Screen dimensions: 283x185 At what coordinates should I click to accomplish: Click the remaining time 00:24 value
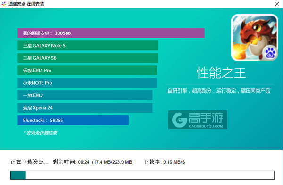click(84, 162)
